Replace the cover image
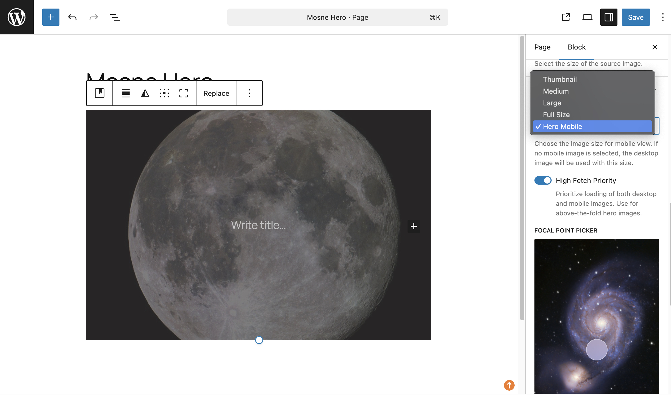The image size is (671, 396). (x=216, y=93)
